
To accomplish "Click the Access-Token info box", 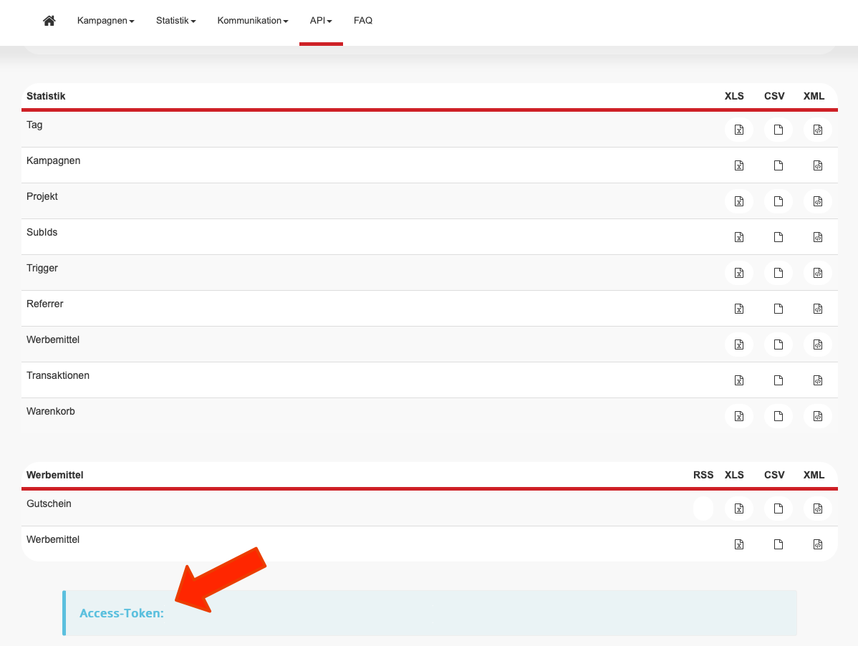I will (430, 613).
